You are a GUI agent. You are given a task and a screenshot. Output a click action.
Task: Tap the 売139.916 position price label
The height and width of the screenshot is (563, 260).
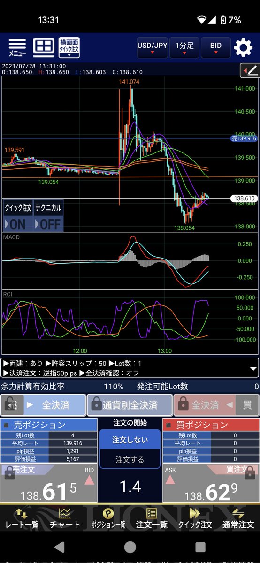[x=244, y=138]
